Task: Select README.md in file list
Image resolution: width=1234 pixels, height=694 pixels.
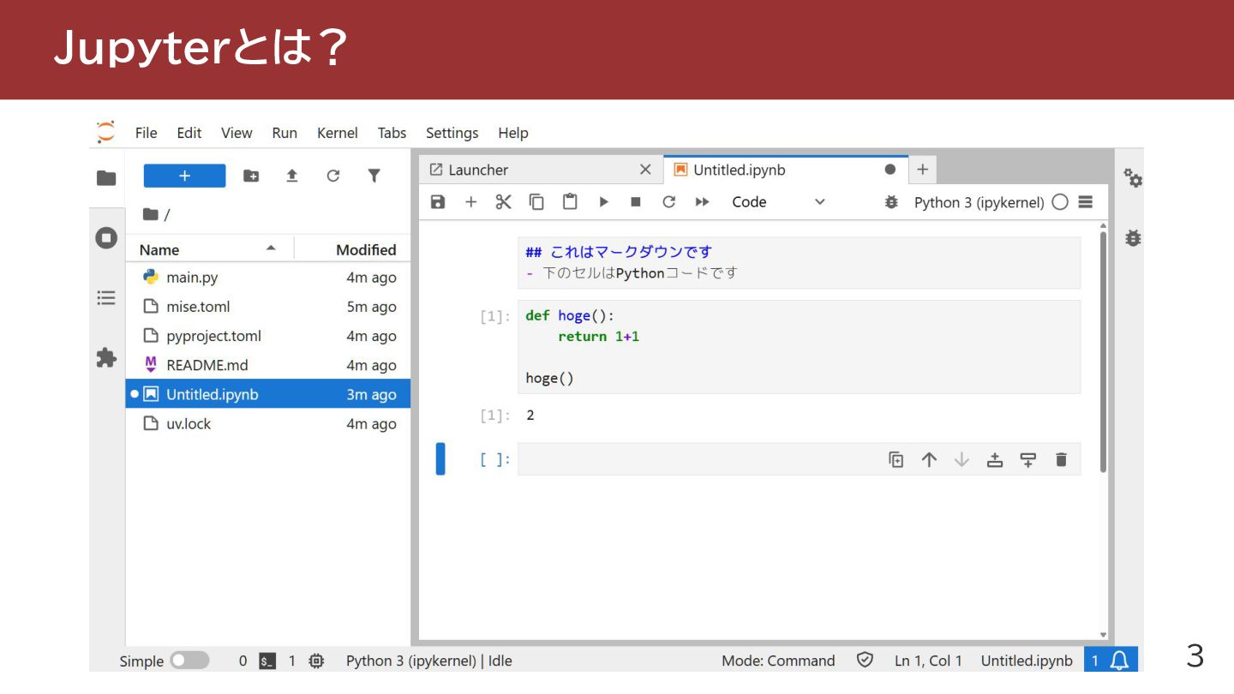Action: 268,365
